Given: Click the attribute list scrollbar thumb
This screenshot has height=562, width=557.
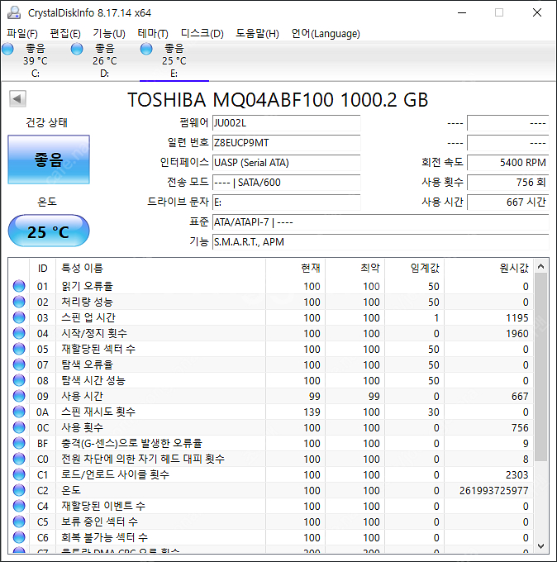Looking at the screenshot, I should pyautogui.click(x=540, y=368).
